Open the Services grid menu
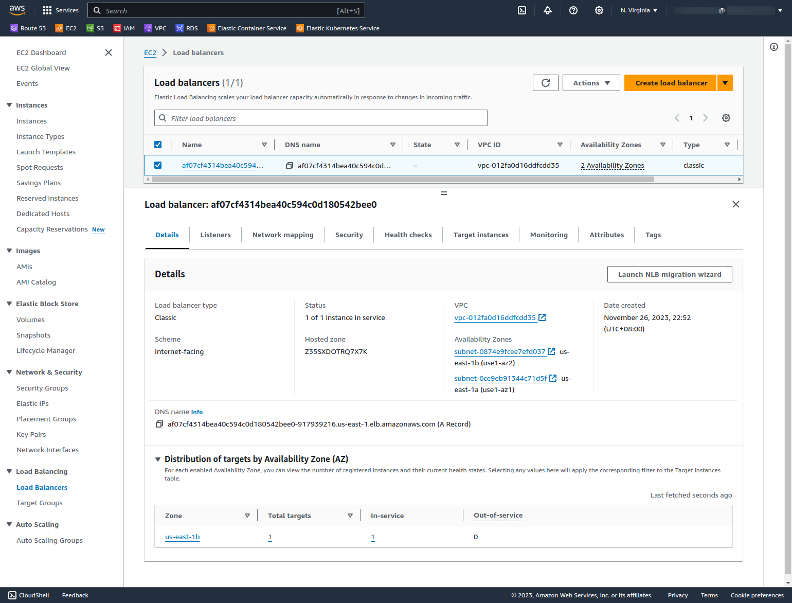Image resolution: width=792 pixels, height=603 pixels. 47,10
